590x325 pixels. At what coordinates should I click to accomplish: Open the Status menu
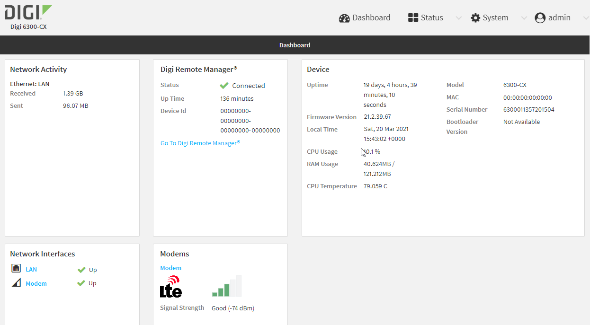[x=426, y=18]
